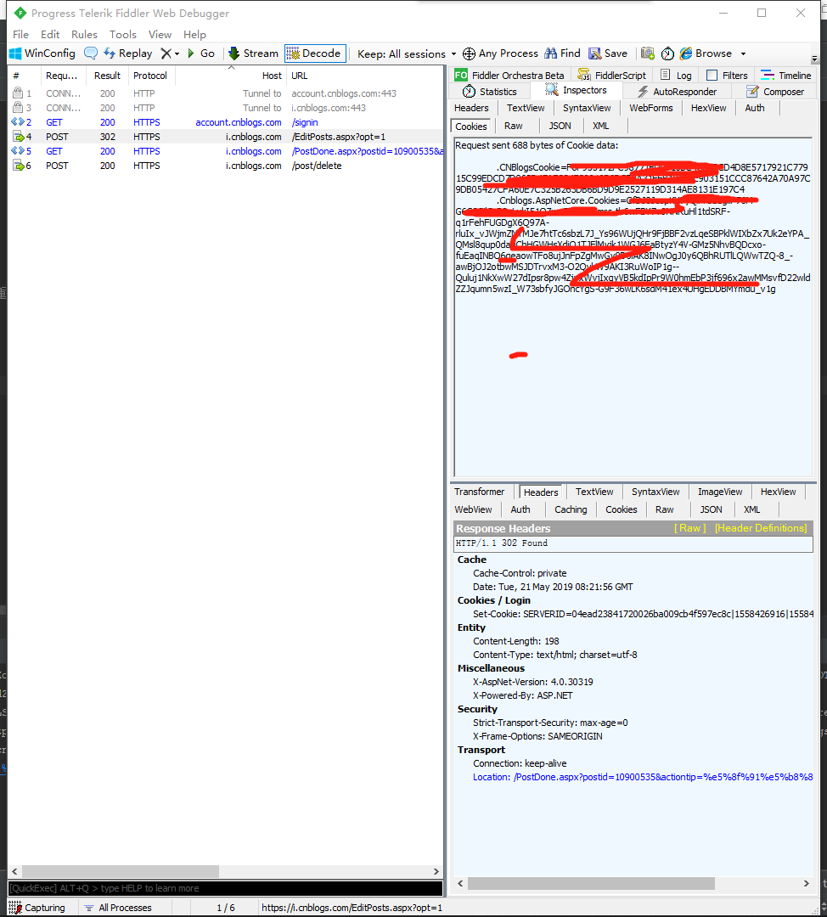
Task: Select request SyntaxView tab
Action: click(x=587, y=108)
